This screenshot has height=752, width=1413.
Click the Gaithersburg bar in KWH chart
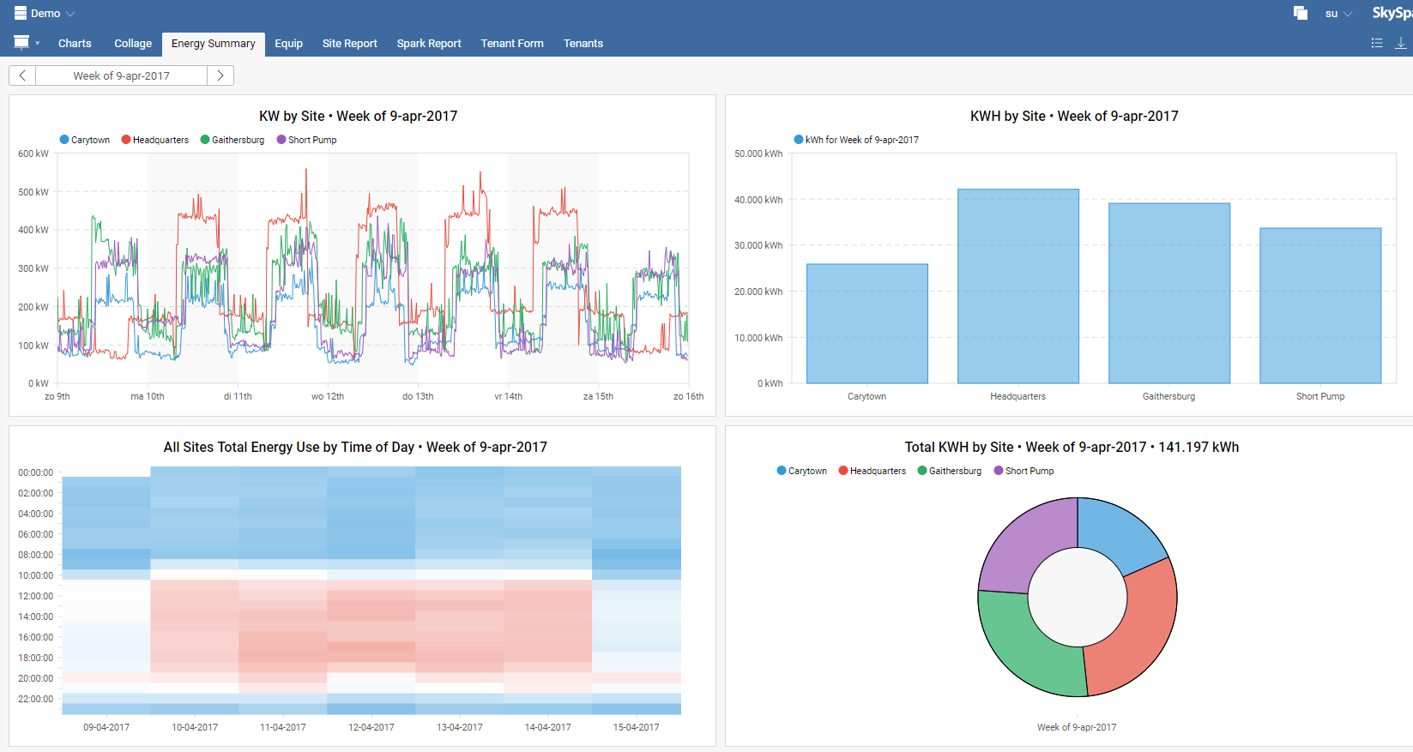click(1169, 293)
